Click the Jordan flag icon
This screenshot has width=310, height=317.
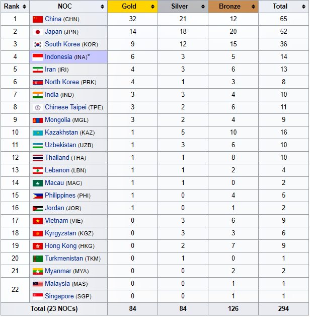(x=38, y=209)
